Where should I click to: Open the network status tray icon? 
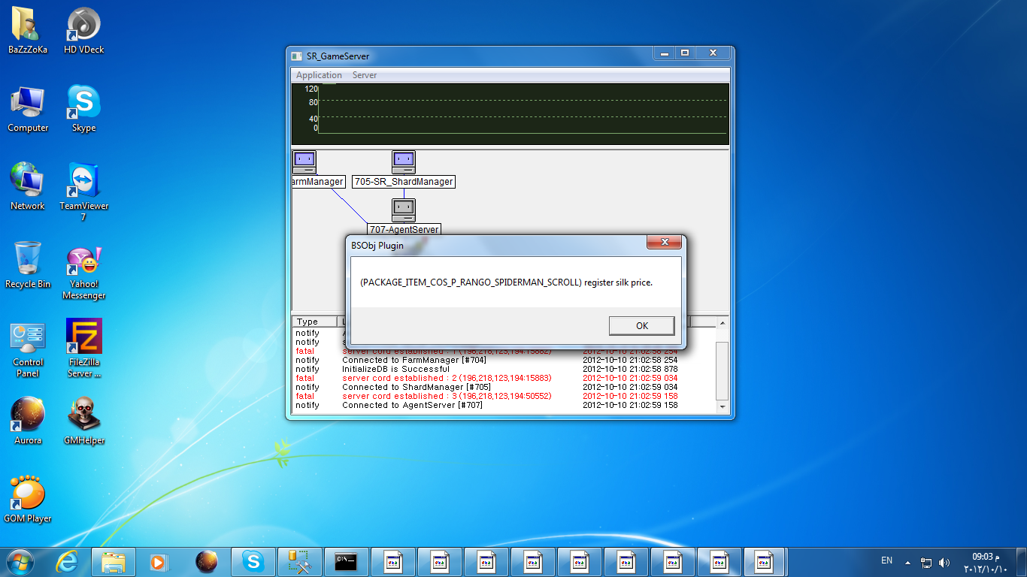click(x=927, y=562)
